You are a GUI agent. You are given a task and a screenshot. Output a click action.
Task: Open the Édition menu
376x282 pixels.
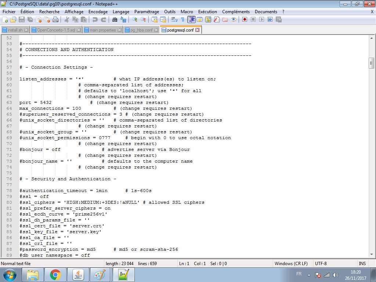coord(27,12)
